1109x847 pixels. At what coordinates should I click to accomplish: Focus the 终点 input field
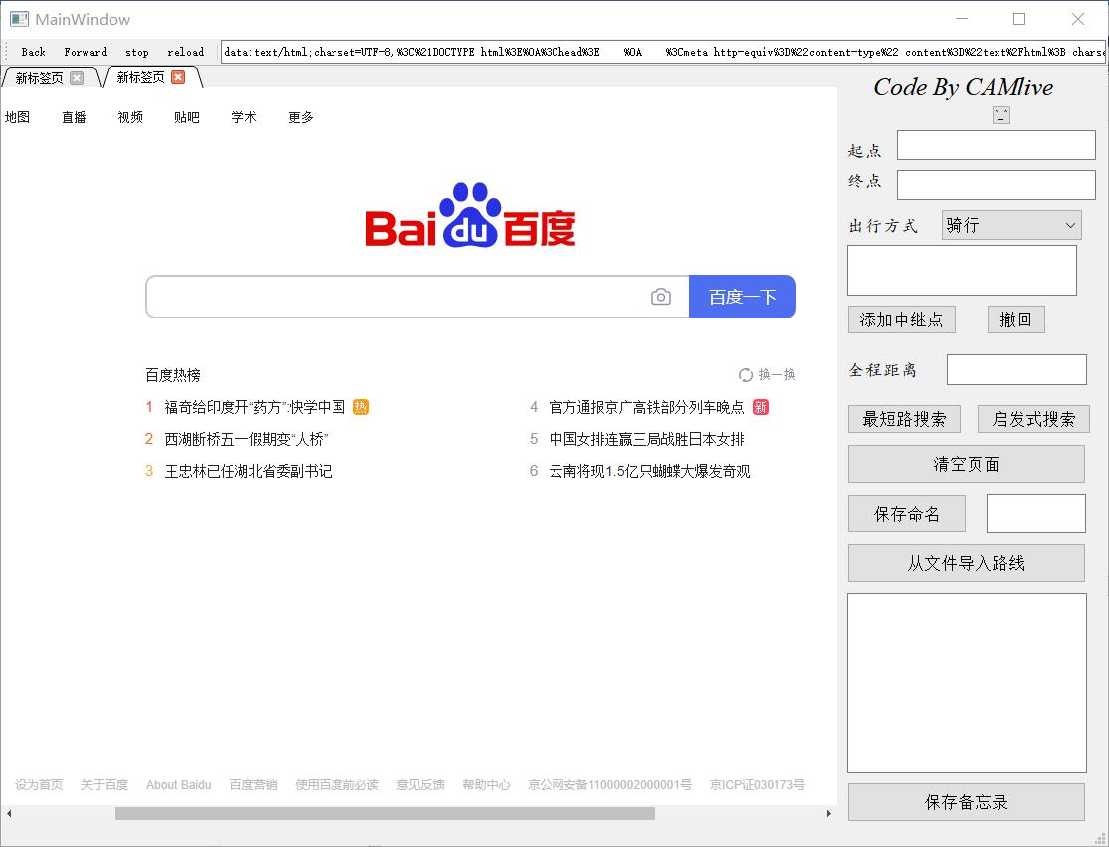[x=996, y=185]
